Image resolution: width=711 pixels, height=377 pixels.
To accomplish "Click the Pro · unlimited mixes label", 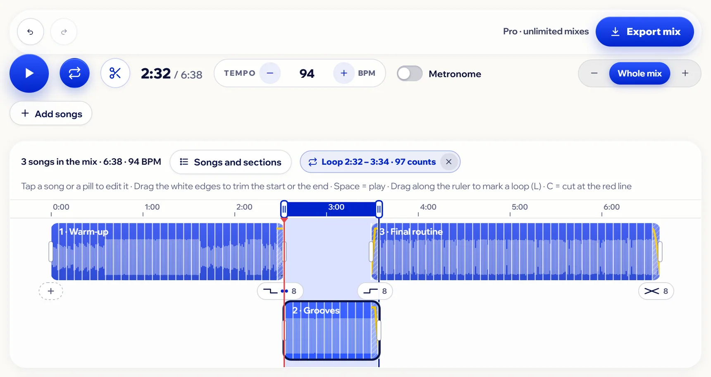I will (x=546, y=31).
